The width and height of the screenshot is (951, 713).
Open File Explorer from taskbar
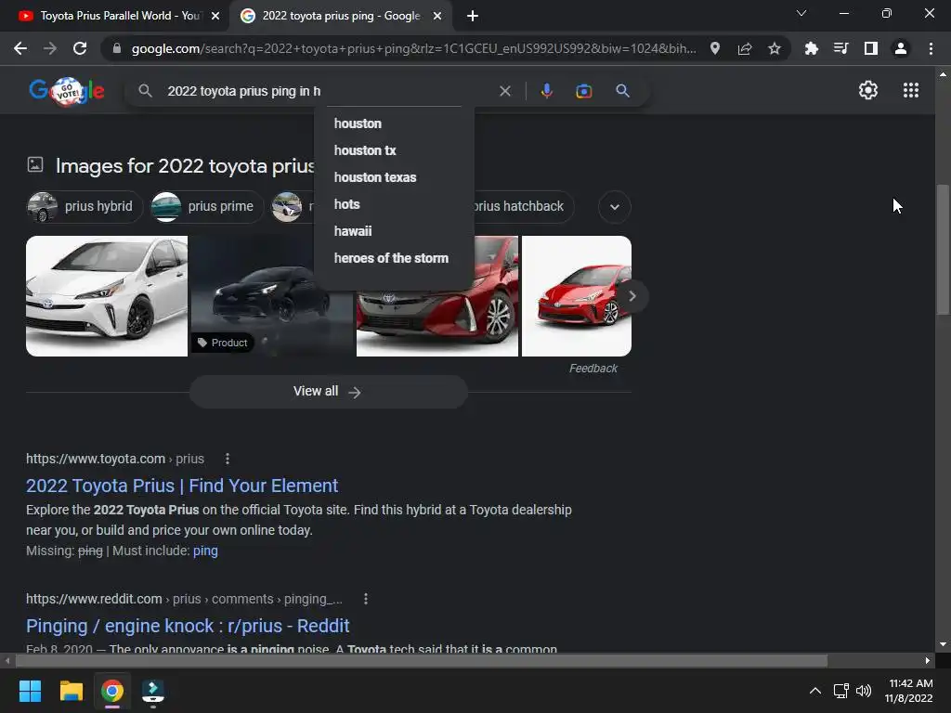point(71,691)
